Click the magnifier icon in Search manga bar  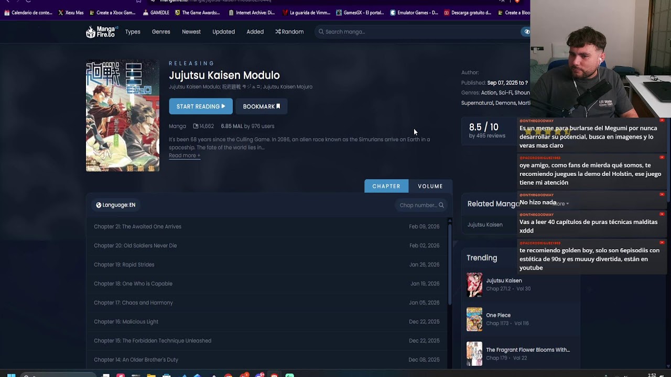point(321,32)
